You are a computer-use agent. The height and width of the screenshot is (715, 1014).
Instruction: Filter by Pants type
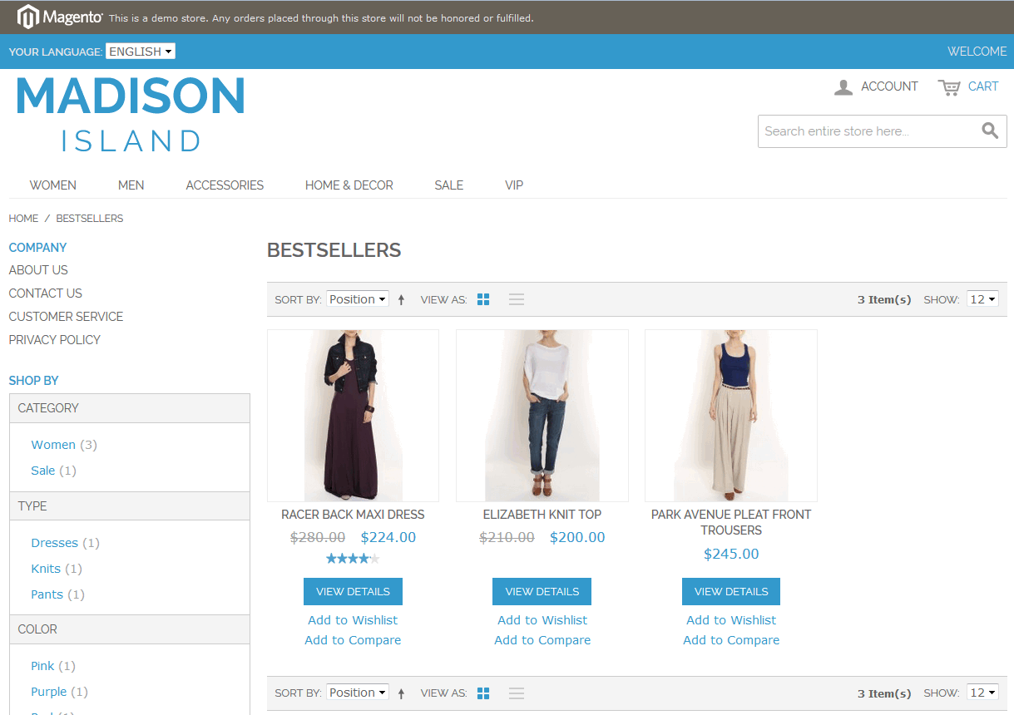[47, 594]
